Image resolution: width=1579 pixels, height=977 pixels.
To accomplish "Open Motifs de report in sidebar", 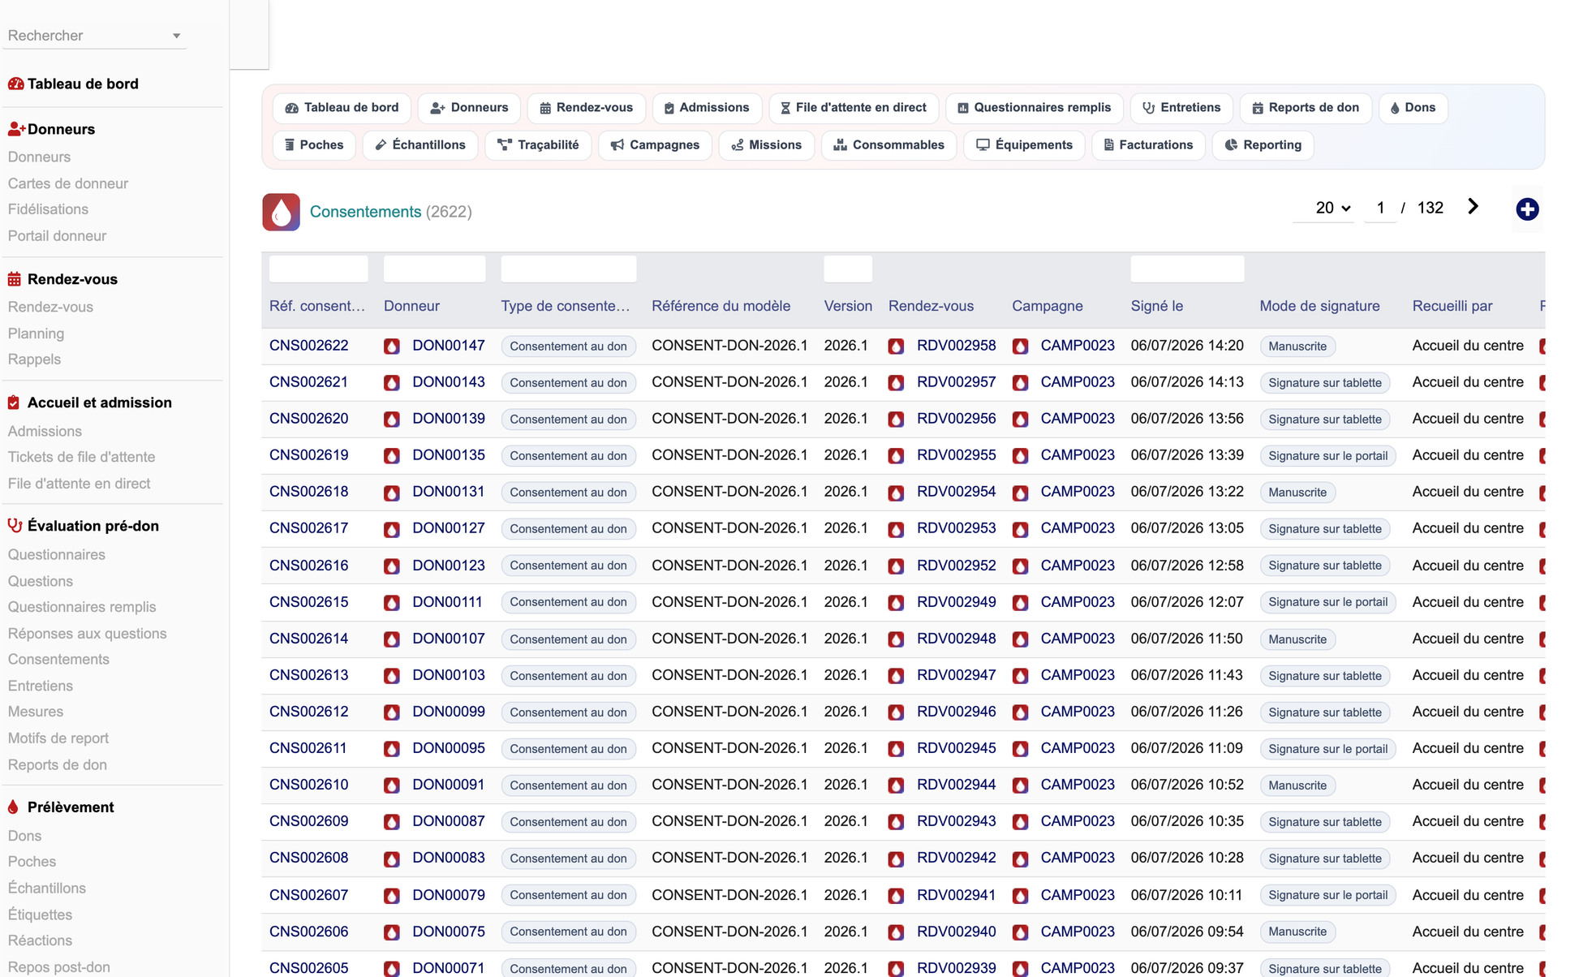I will pyautogui.click(x=58, y=738).
